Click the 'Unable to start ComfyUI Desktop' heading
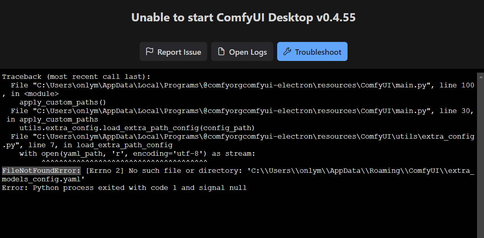This screenshot has width=484, height=238. [243, 17]
